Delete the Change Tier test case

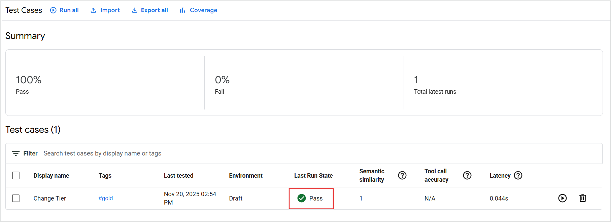pyautogui.click(x=582, y=198)
